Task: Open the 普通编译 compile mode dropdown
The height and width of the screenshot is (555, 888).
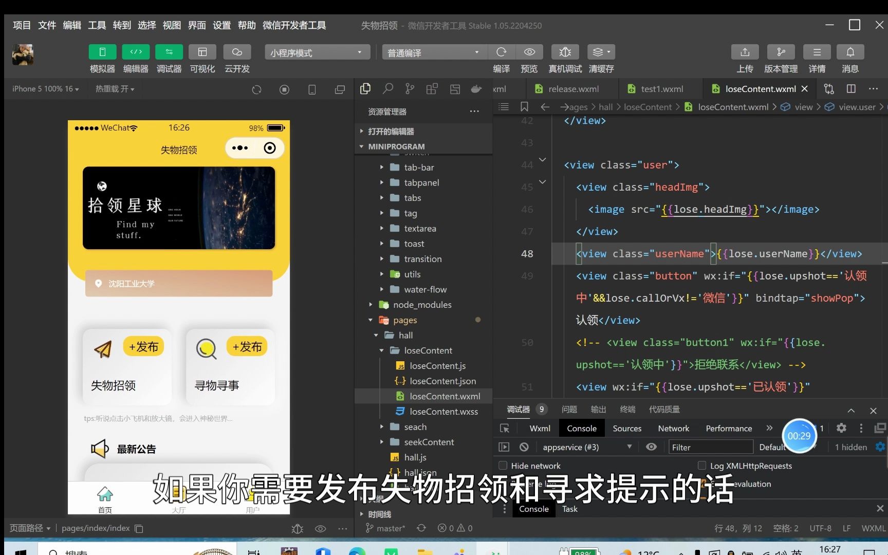Action: pyautogui.click(x=433, y=52)
